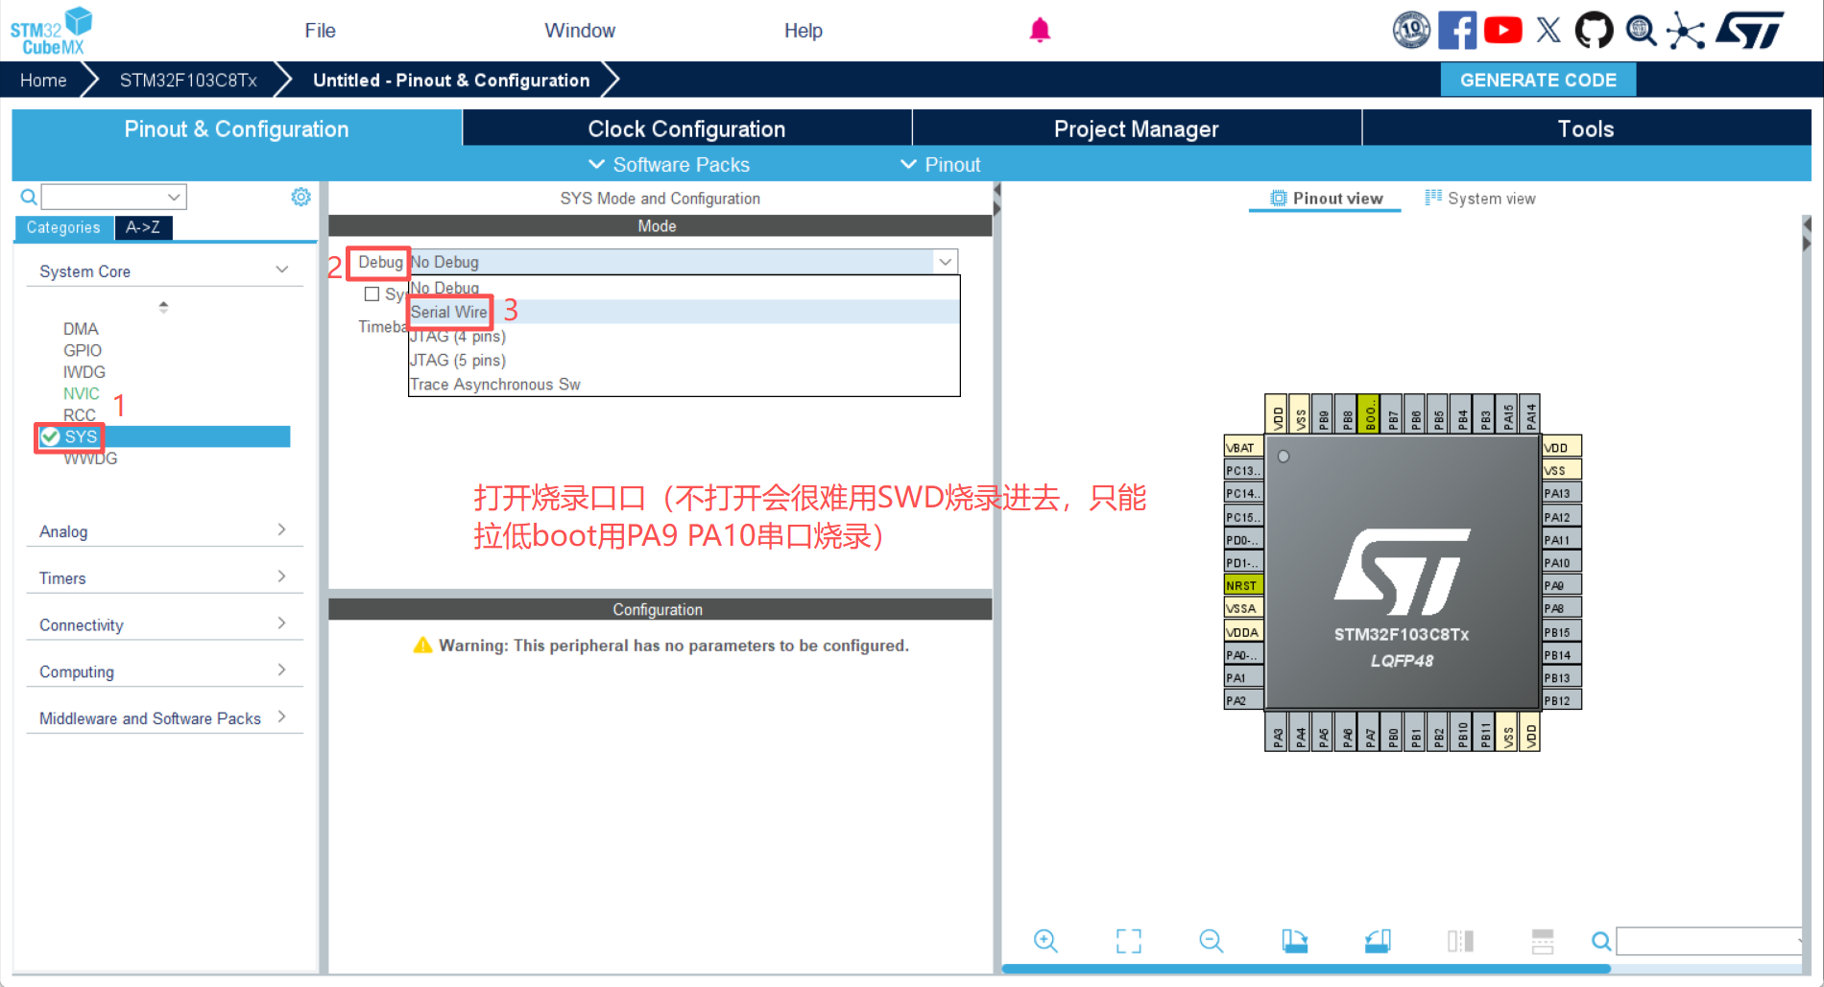Image resolution: width=1824 pixels, height=987 pixels.
Task: Choose Serial Wire debug option
Action: (684, 312)
